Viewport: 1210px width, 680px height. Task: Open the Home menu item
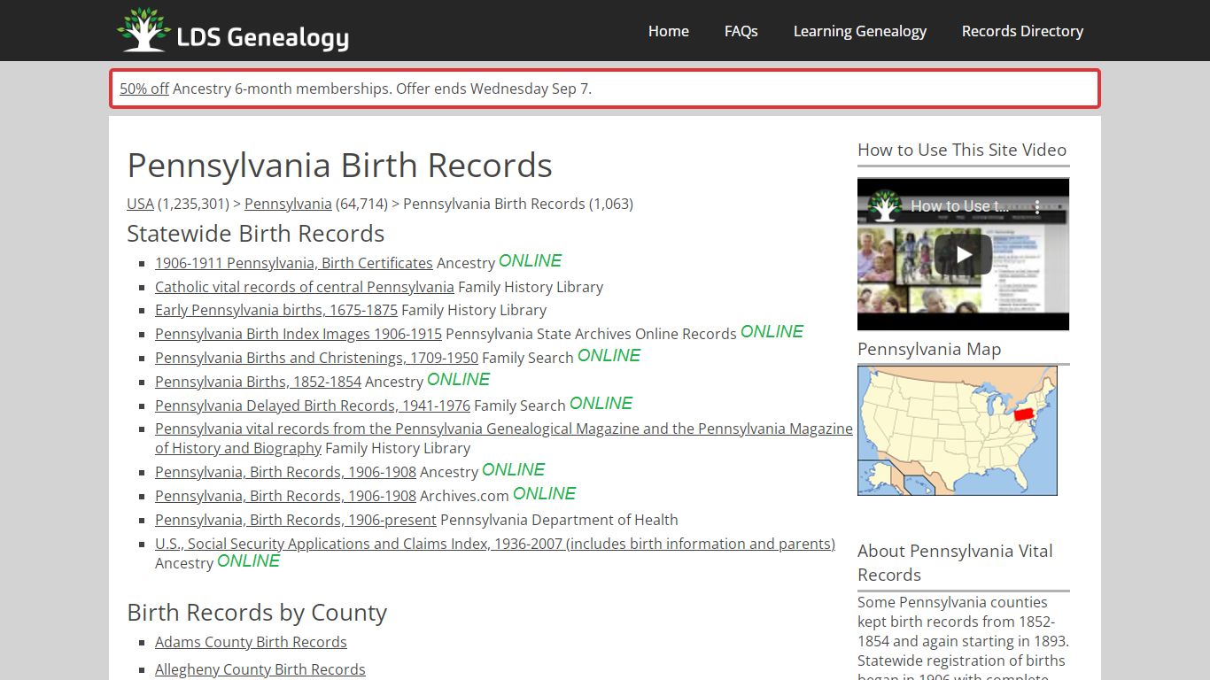click(669, 31)
